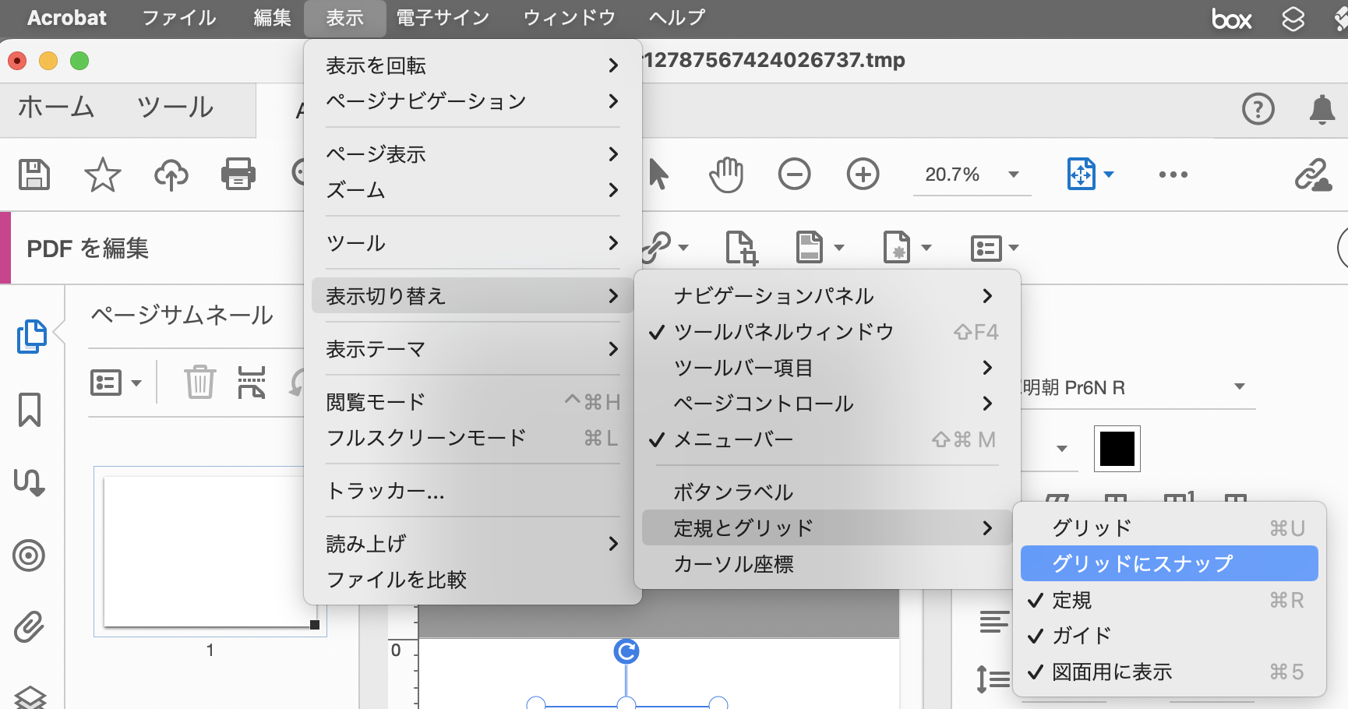Print the PDF
Viewport: 1348px width, 709px height.
238,175
